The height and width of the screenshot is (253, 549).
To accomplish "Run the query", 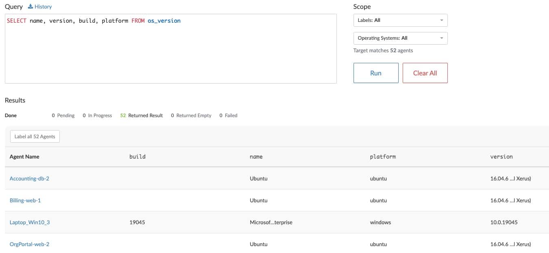I will 375,73.
